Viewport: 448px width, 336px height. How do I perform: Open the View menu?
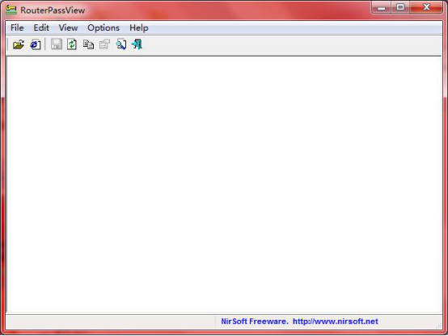68,28
